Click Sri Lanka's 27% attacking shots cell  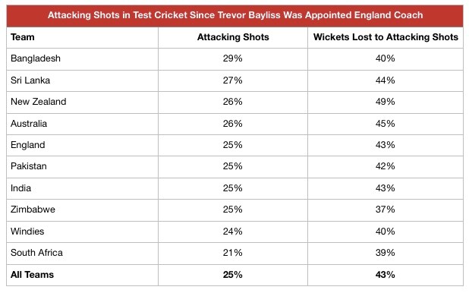click(233, 80)
